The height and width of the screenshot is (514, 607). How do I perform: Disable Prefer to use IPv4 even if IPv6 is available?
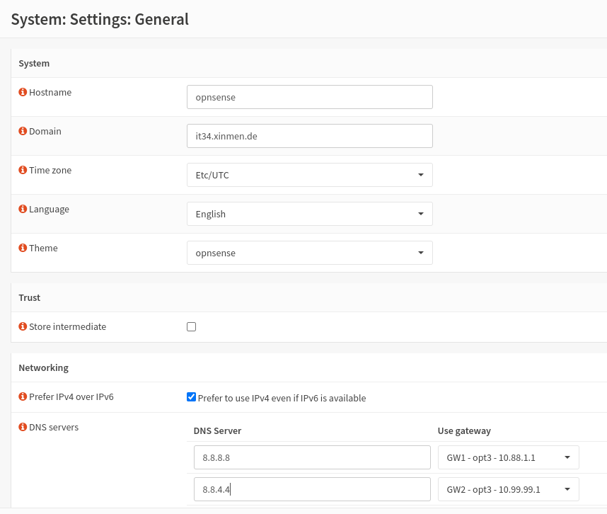coord(191,397)
